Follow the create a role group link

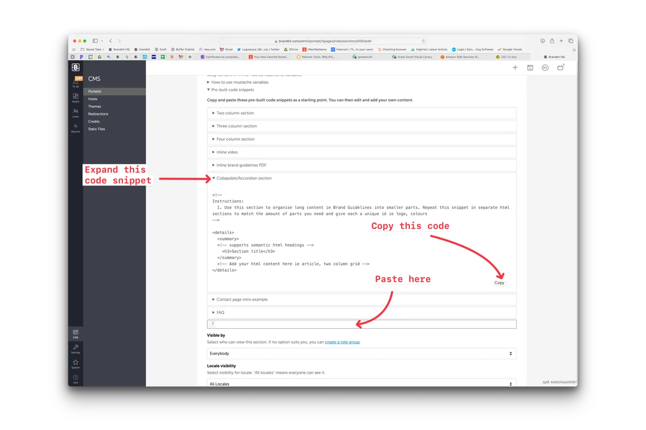(x=342, y=342)
